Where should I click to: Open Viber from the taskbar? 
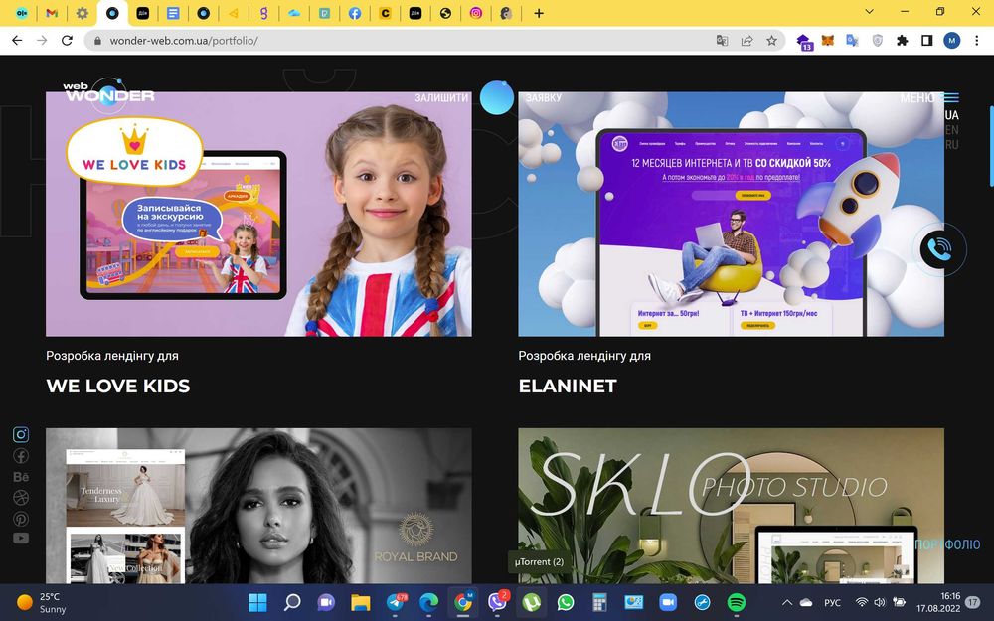click(498, 602)
